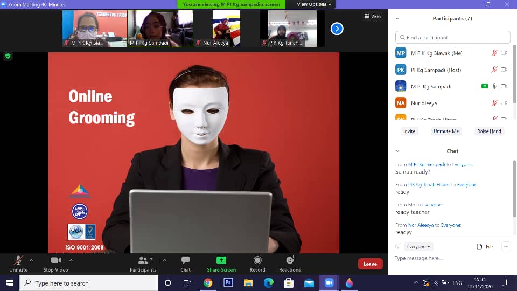This screenshot has height=291, width=517.
Task: Open the Participants panel icon
Action: [143, 260]
